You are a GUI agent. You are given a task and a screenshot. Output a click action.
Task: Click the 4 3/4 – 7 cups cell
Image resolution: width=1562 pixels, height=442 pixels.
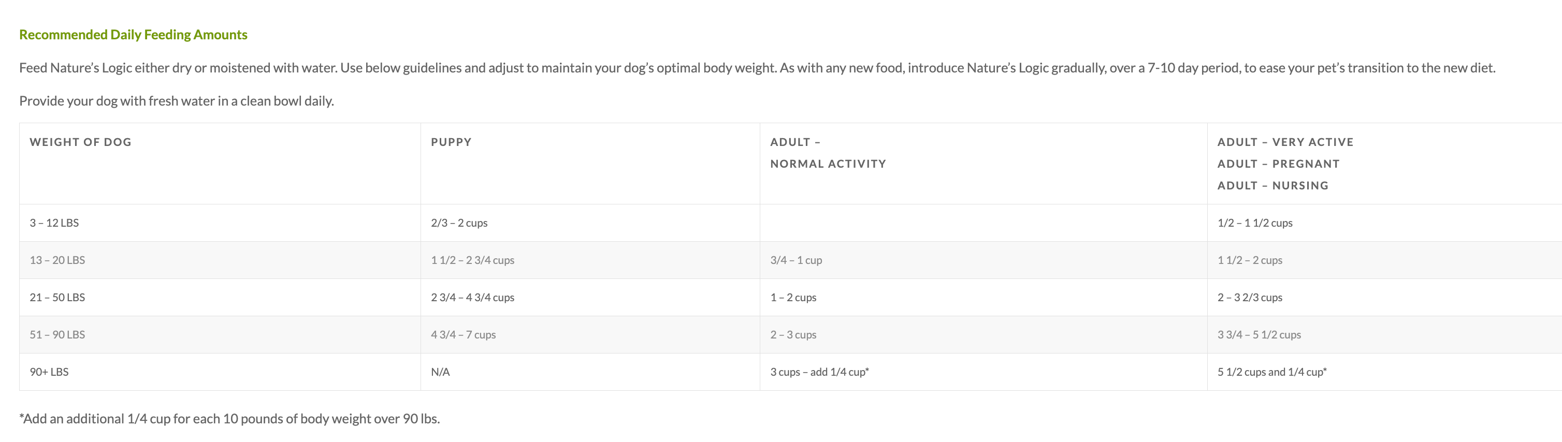(x=463, y=335)
